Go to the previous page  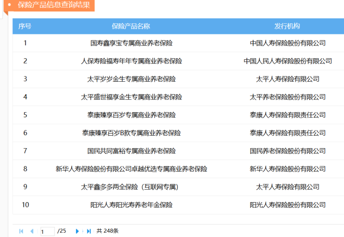[32, 231]
